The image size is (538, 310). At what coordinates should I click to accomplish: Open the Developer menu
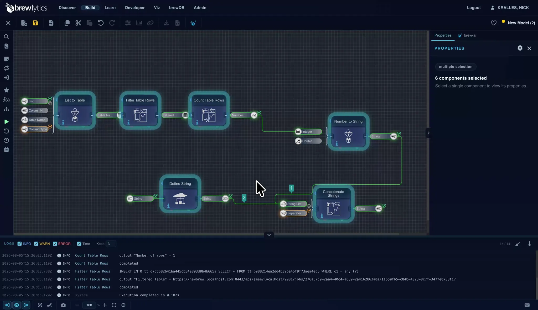(135, 8)
